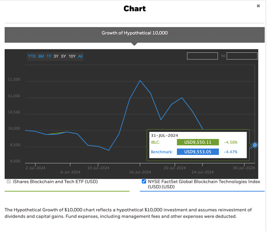The image size is (267, 233).
Task: Click the IBLC label in tooltip
Action: 155,142
